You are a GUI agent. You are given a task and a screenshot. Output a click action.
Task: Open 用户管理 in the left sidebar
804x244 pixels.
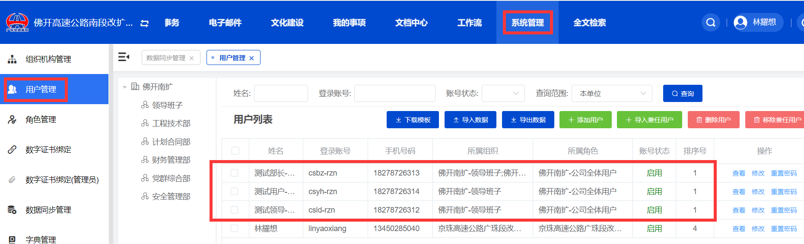[x=54, y=89]
